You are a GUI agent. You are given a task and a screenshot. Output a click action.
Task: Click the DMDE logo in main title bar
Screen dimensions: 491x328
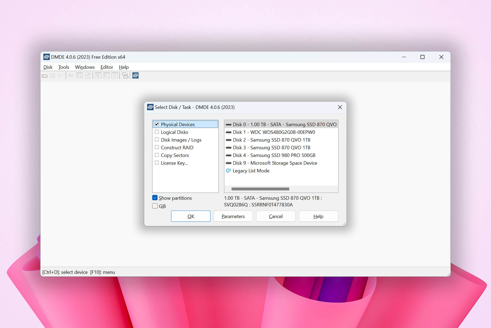point(47,57)
